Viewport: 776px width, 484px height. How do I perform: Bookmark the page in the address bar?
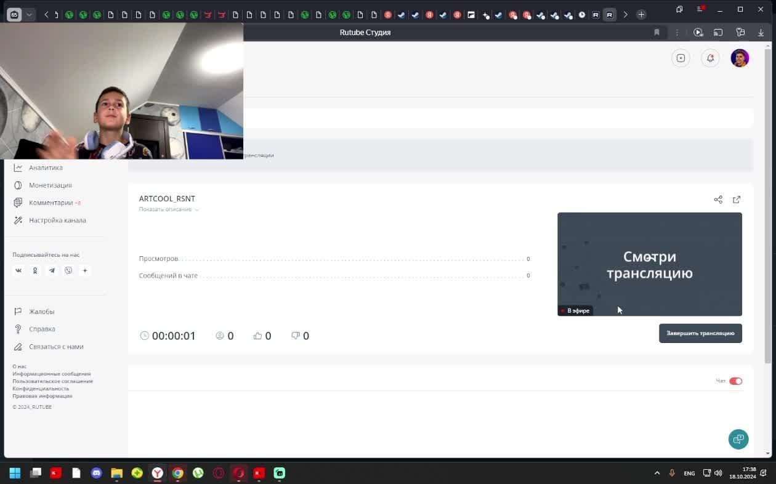657,32
